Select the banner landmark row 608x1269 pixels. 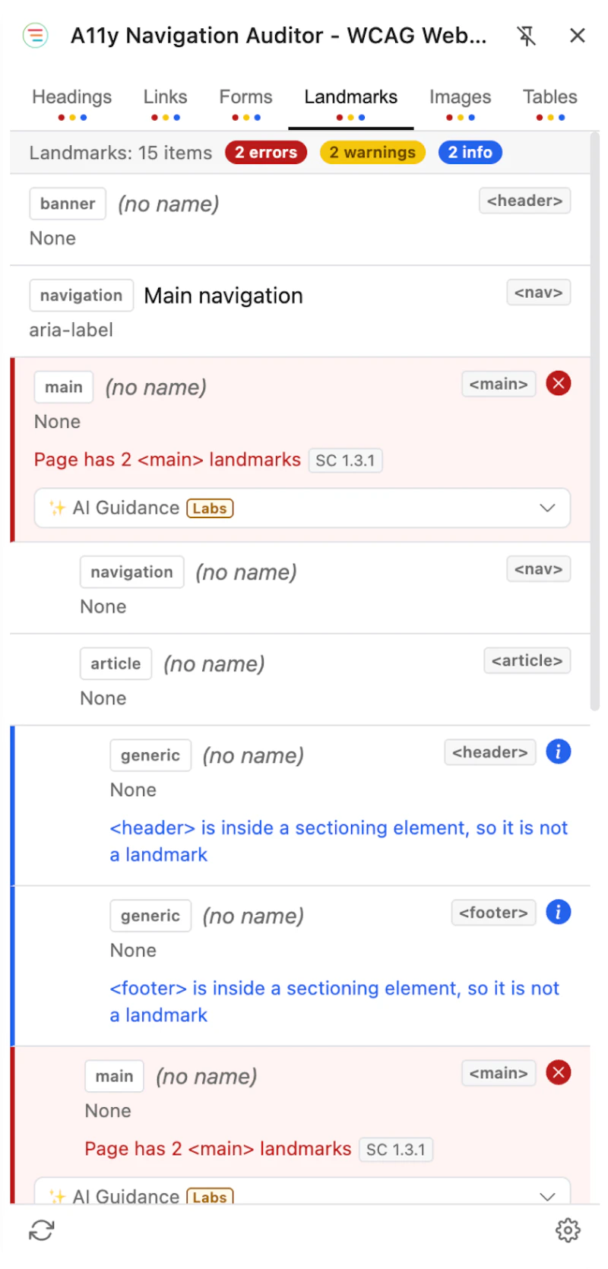(x=300, y=220)
